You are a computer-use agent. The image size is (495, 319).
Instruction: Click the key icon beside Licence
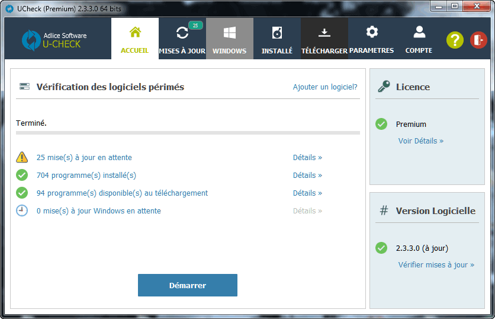(x=383, y=87)
